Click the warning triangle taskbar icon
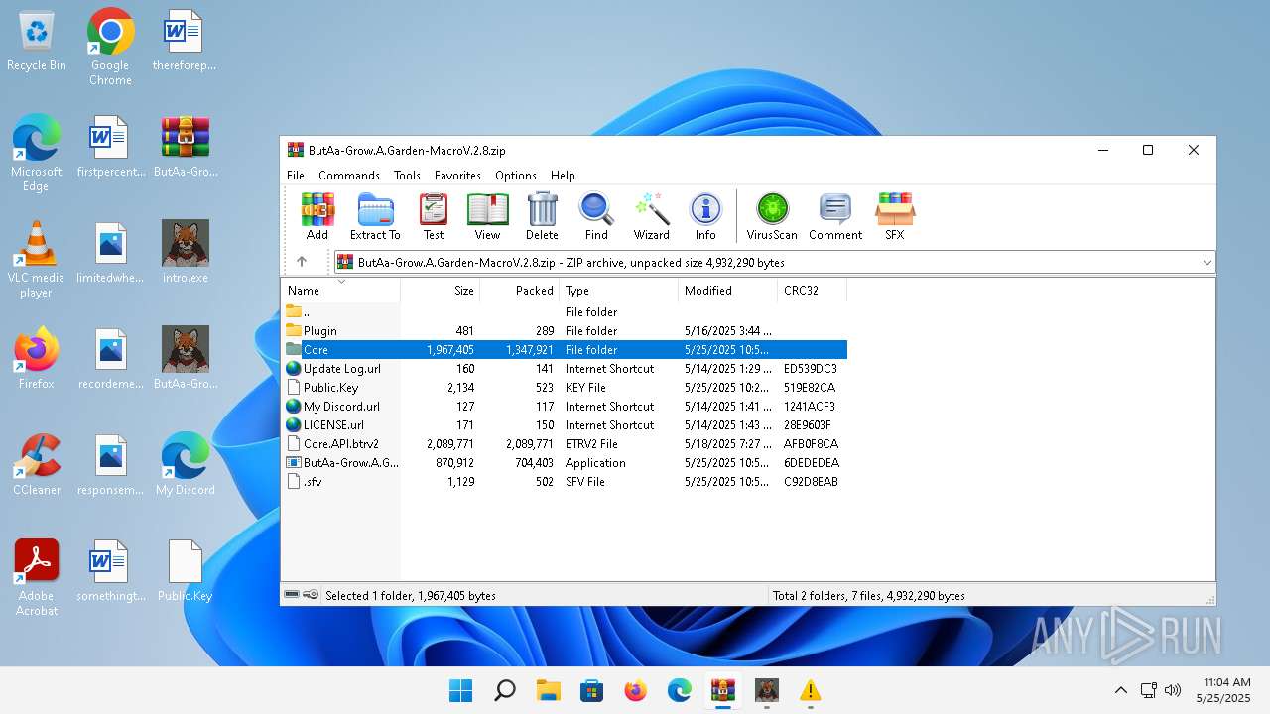Image resolution: width=1270 pixels, height=714 pixels. point(811,690)
